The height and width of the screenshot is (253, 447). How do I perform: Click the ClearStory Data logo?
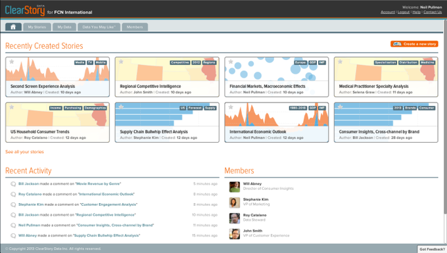[25, 11]
